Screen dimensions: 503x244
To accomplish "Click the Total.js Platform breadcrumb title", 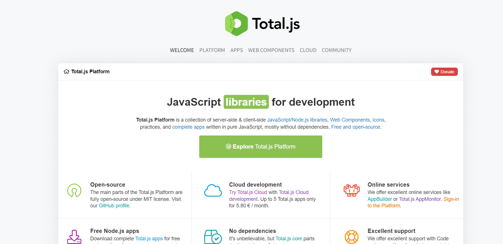I will coord(90,72).
